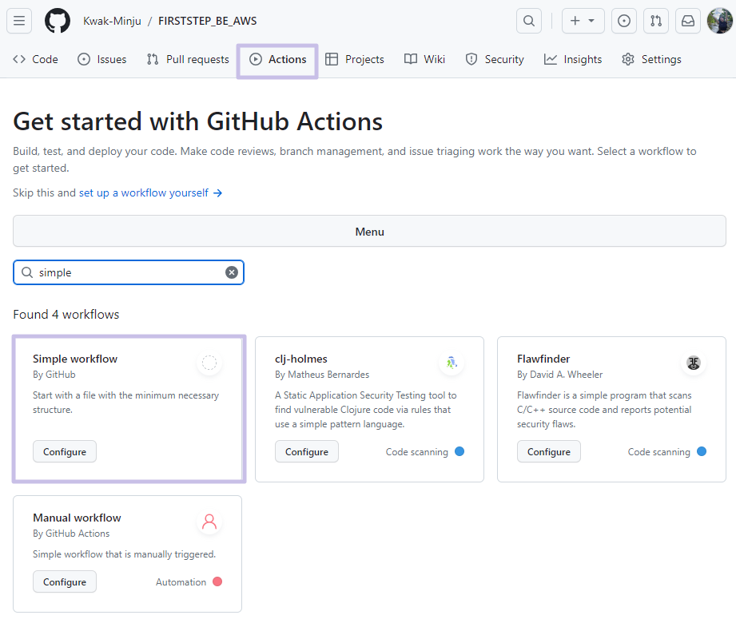This screenshot has width=736, height=627.
Task: Click the 'Flawfinder' card title
Action: tap(543, 359)
